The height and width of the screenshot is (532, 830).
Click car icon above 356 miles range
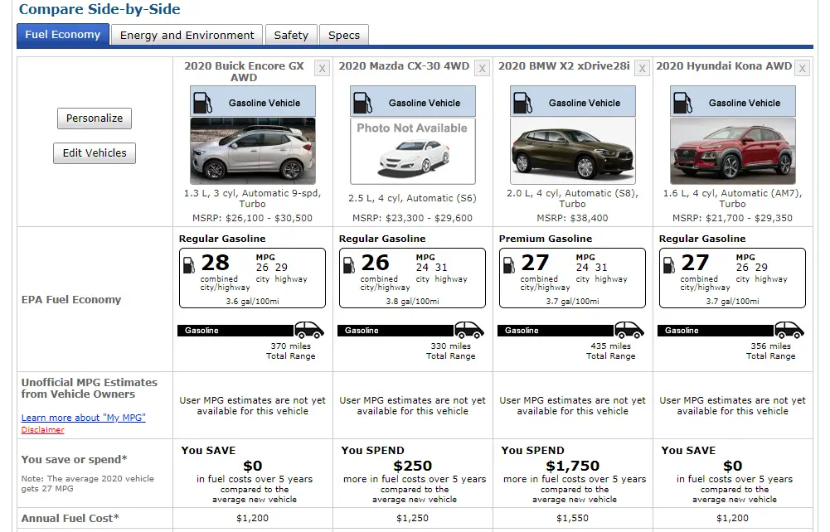click(x=789, y=330)
